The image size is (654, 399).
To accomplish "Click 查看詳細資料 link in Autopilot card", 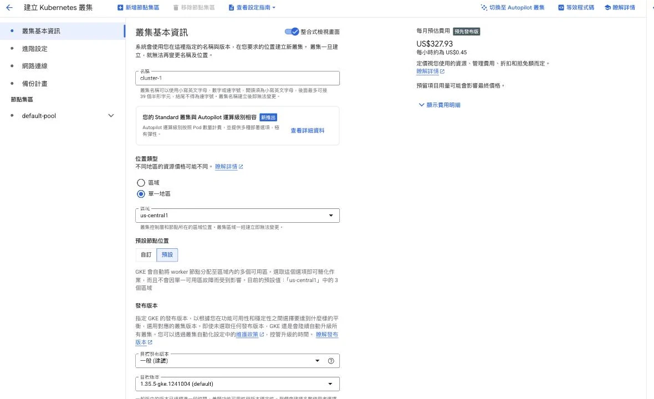I will tap(308, 130).
